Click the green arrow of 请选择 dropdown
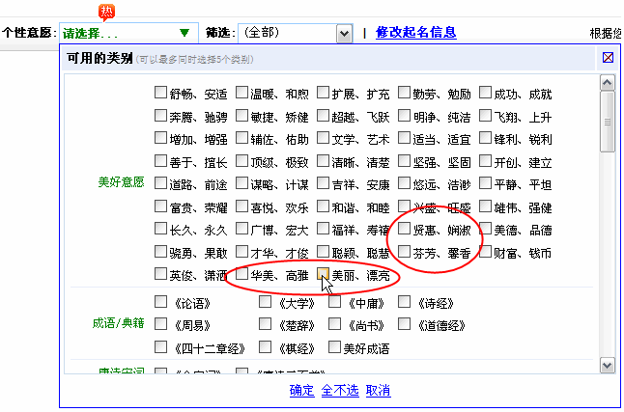This screenshot has width=624, height=412. pyautogui.click(x=184, y=33)
